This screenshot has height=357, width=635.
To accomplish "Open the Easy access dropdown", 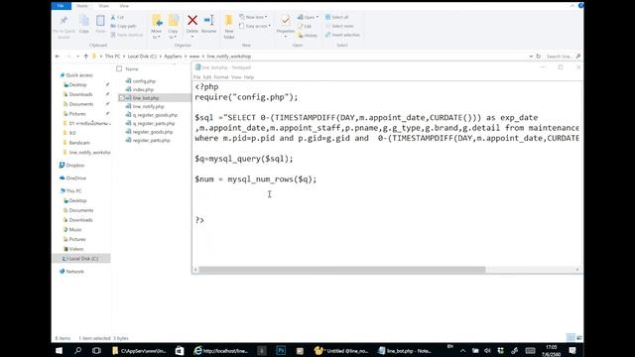I will click(x=255, y=26).
